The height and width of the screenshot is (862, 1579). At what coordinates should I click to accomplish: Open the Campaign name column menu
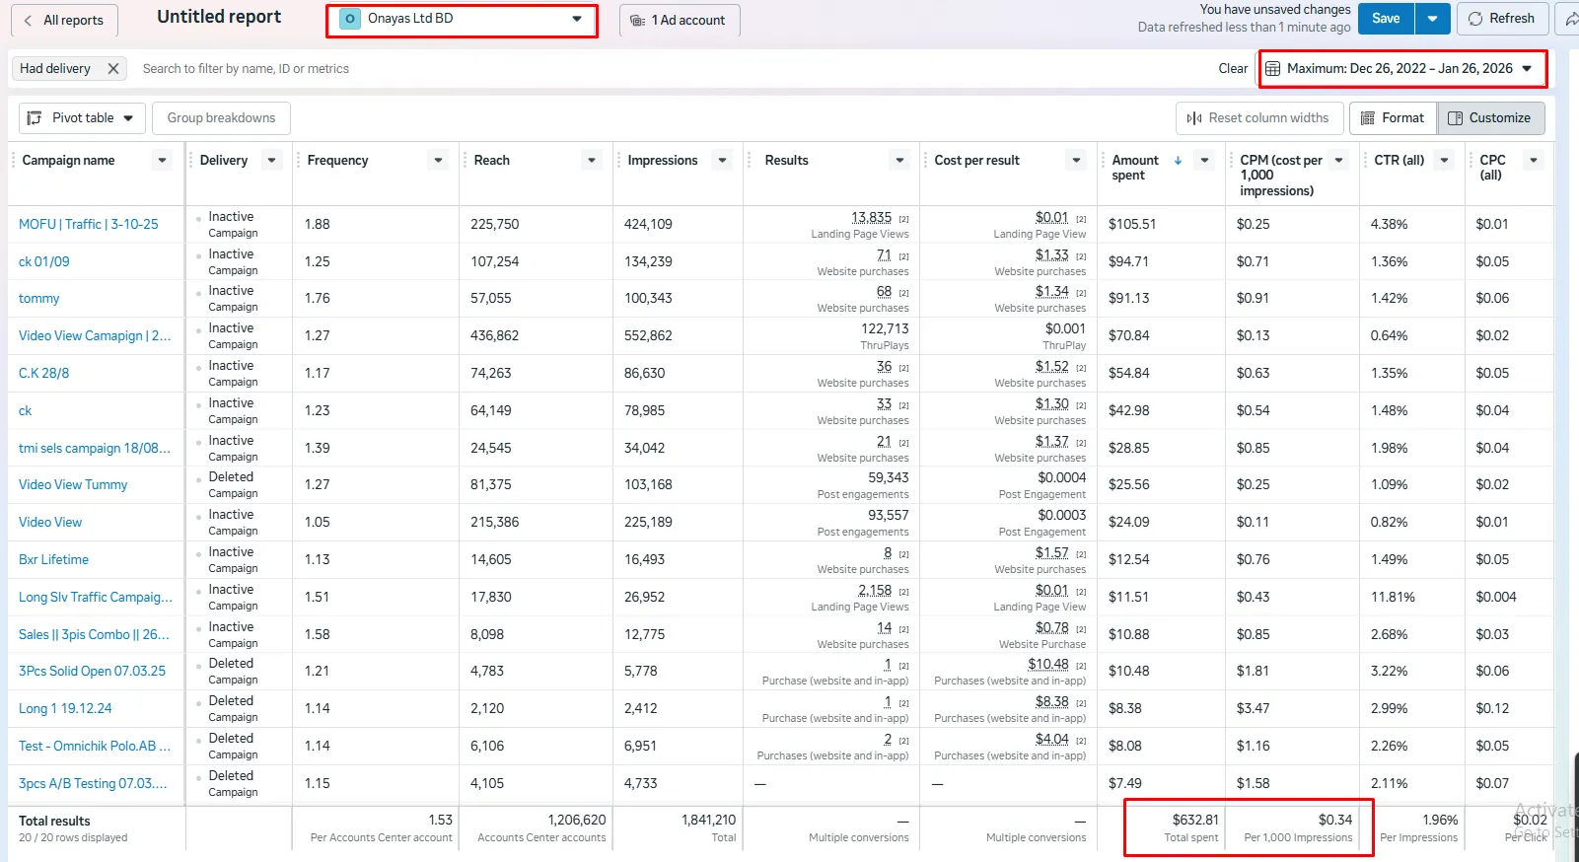tap(163, 161)
